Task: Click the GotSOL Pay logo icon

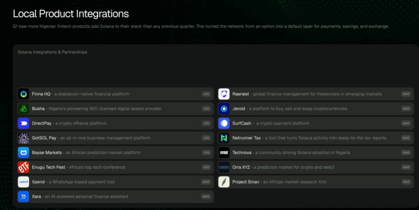Action: (x=23, y=138)
